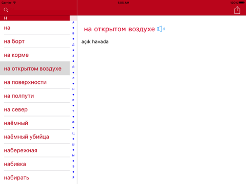
Task: Jump to letter Ш in index
Action: coord(73,145)
